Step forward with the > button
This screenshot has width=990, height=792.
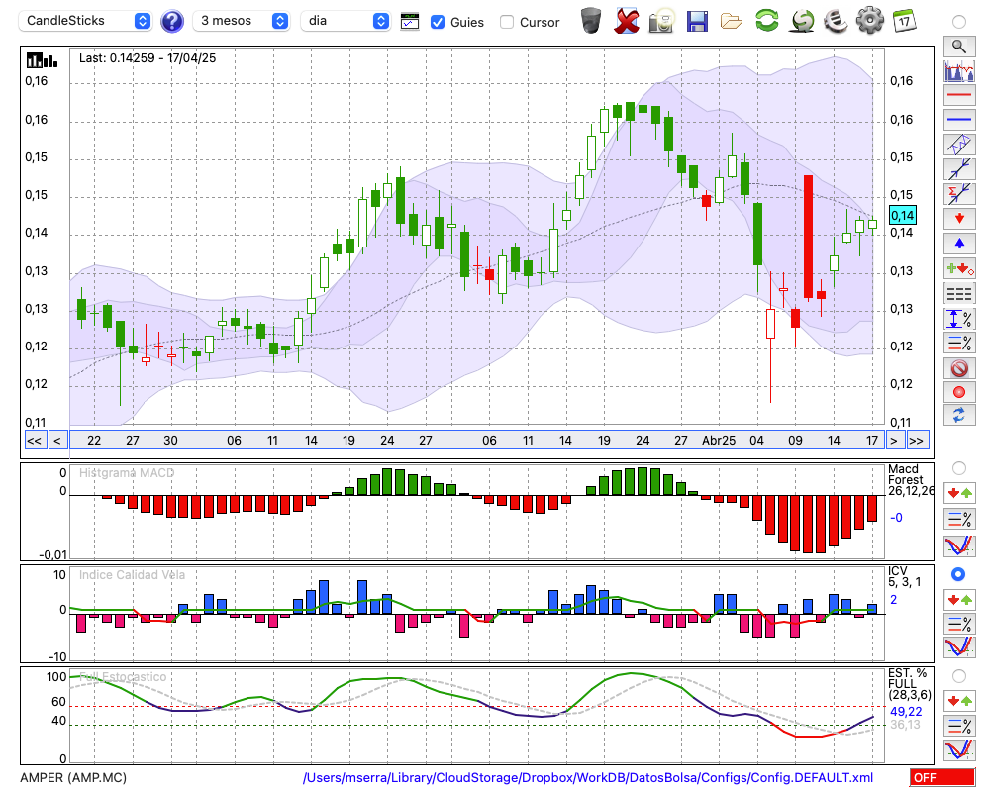click(894, 441)
